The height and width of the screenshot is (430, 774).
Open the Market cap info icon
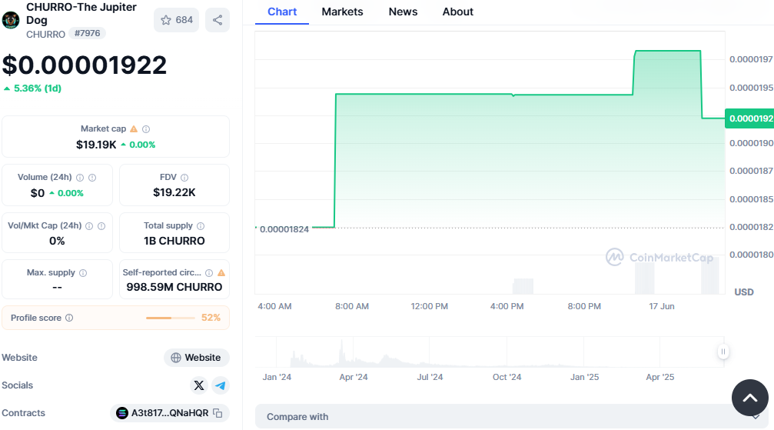coord(146,129)
